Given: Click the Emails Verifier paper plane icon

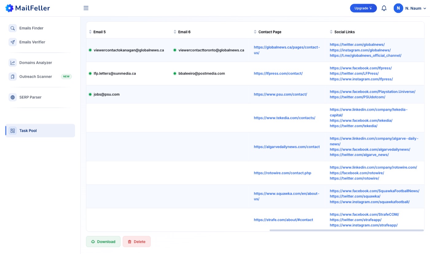Looking at the screenshot, I should (13, 42).
